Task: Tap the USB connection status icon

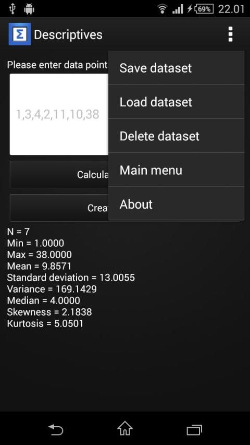Action: point(12,9)
